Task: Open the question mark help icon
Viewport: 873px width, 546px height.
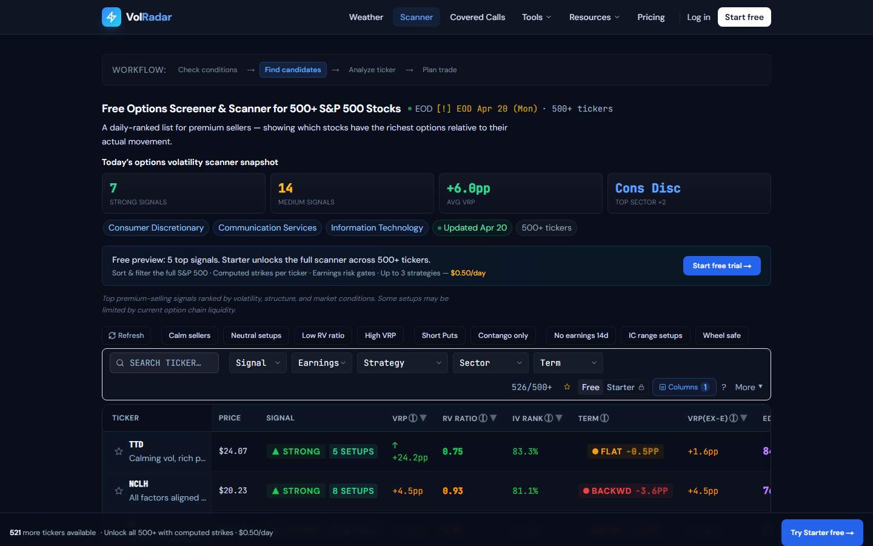Action: point(723,387)
